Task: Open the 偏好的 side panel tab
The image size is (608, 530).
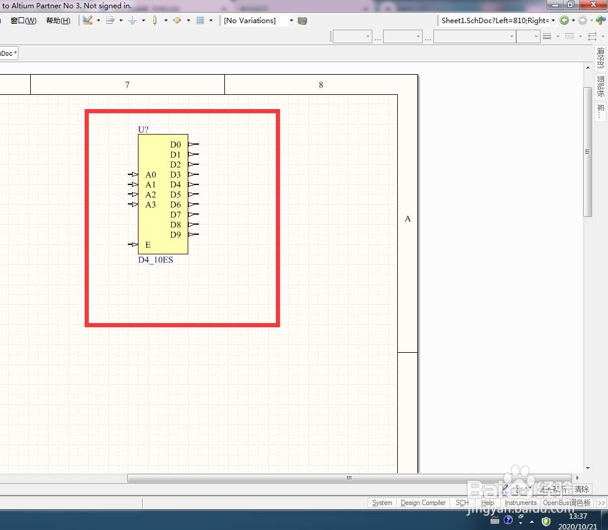Action: [601, 58]
